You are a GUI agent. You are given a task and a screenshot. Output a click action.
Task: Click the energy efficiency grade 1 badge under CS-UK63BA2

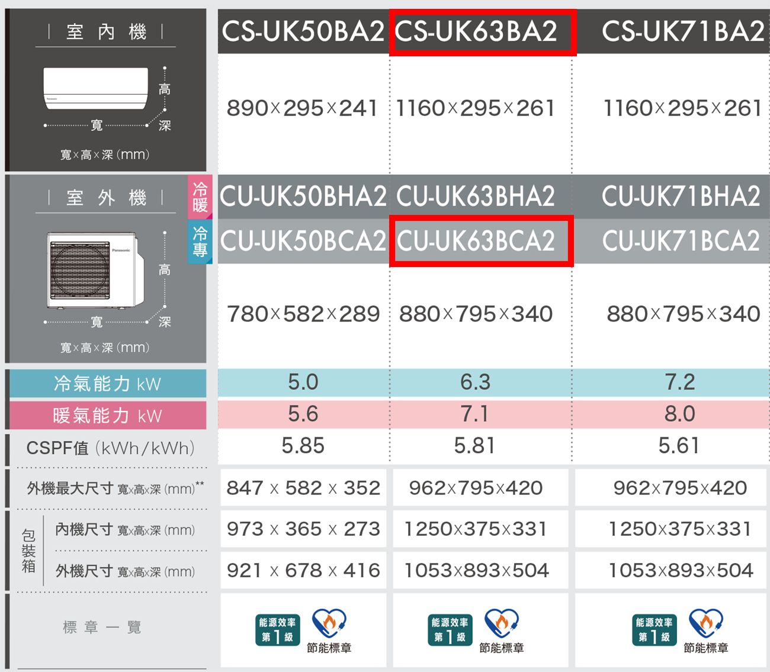(x=450, y=630)
